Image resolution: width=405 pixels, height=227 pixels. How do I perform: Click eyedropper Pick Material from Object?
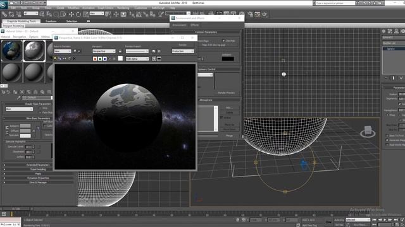(18, 98)
